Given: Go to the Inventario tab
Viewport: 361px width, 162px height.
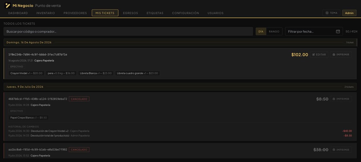Looking at the screenshot, I should (46, 13).
